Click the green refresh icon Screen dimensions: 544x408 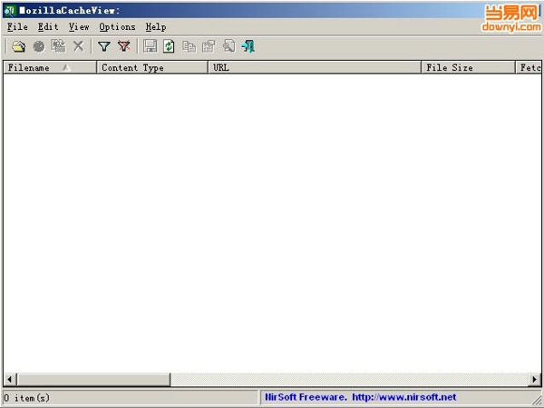(169, 46)
